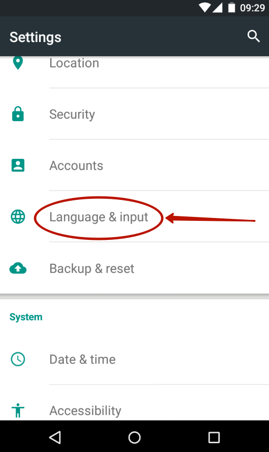Tap the Backup cloud upload icon
The width and height of the screenshot is (269, 452).
tap(18, 268)
